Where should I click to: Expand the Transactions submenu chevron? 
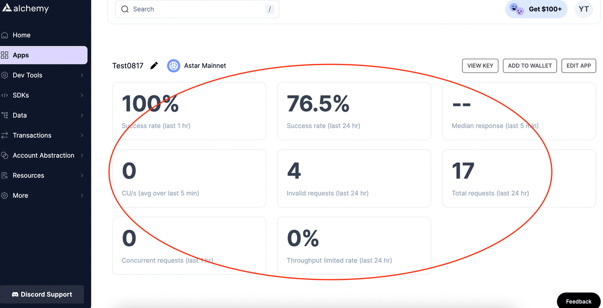[82, 135]
